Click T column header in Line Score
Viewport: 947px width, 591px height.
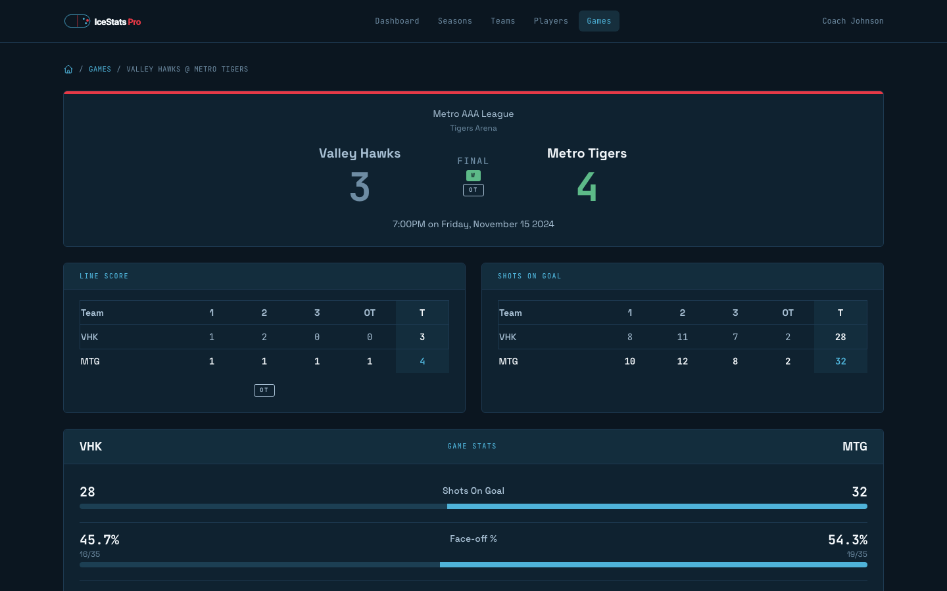(422, 313)
